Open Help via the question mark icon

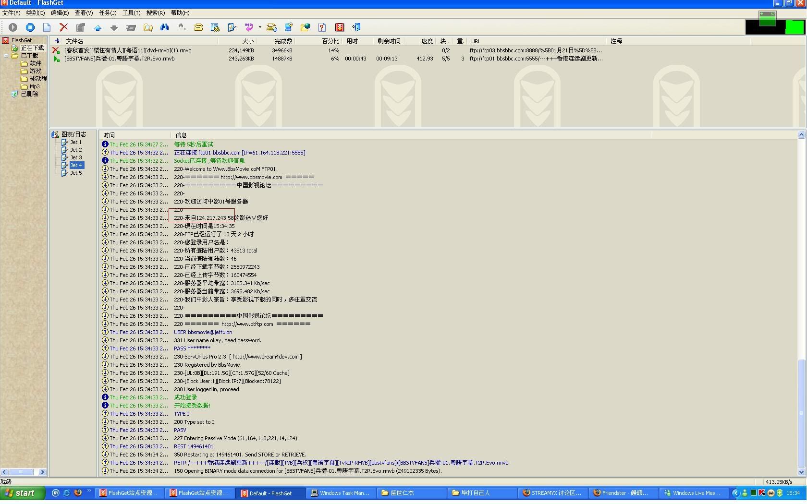tap(322, 28)
